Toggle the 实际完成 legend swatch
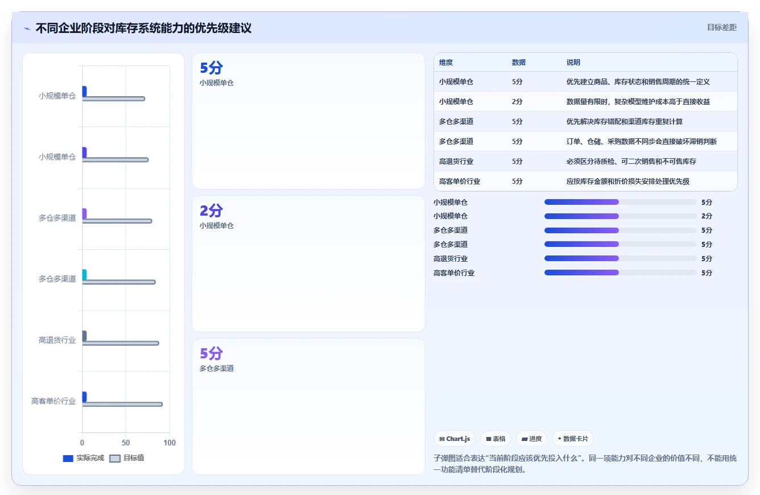The width and height of the screenshot is (760, 495). [x=68, y=458]
